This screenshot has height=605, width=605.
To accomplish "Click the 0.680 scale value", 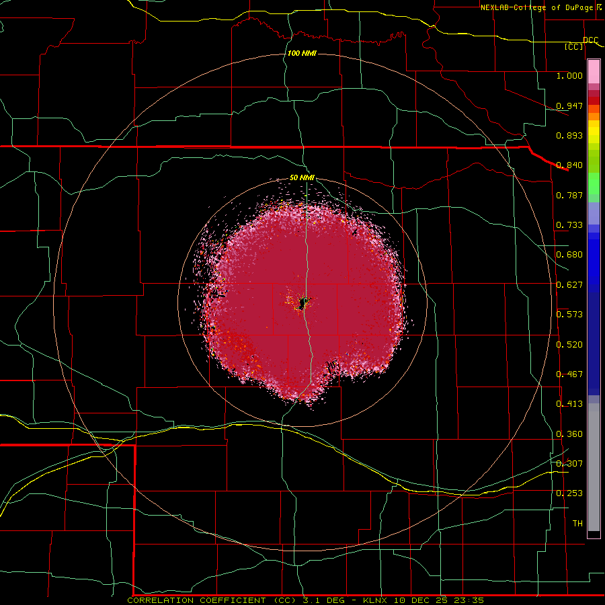I will 569,255.
